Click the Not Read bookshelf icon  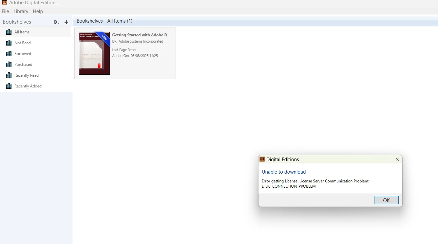9,43
